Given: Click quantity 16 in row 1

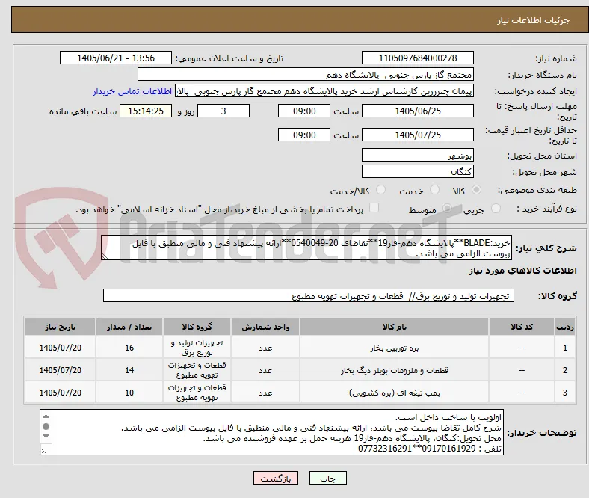Looking at the screenshot, I should click(129, 348).
